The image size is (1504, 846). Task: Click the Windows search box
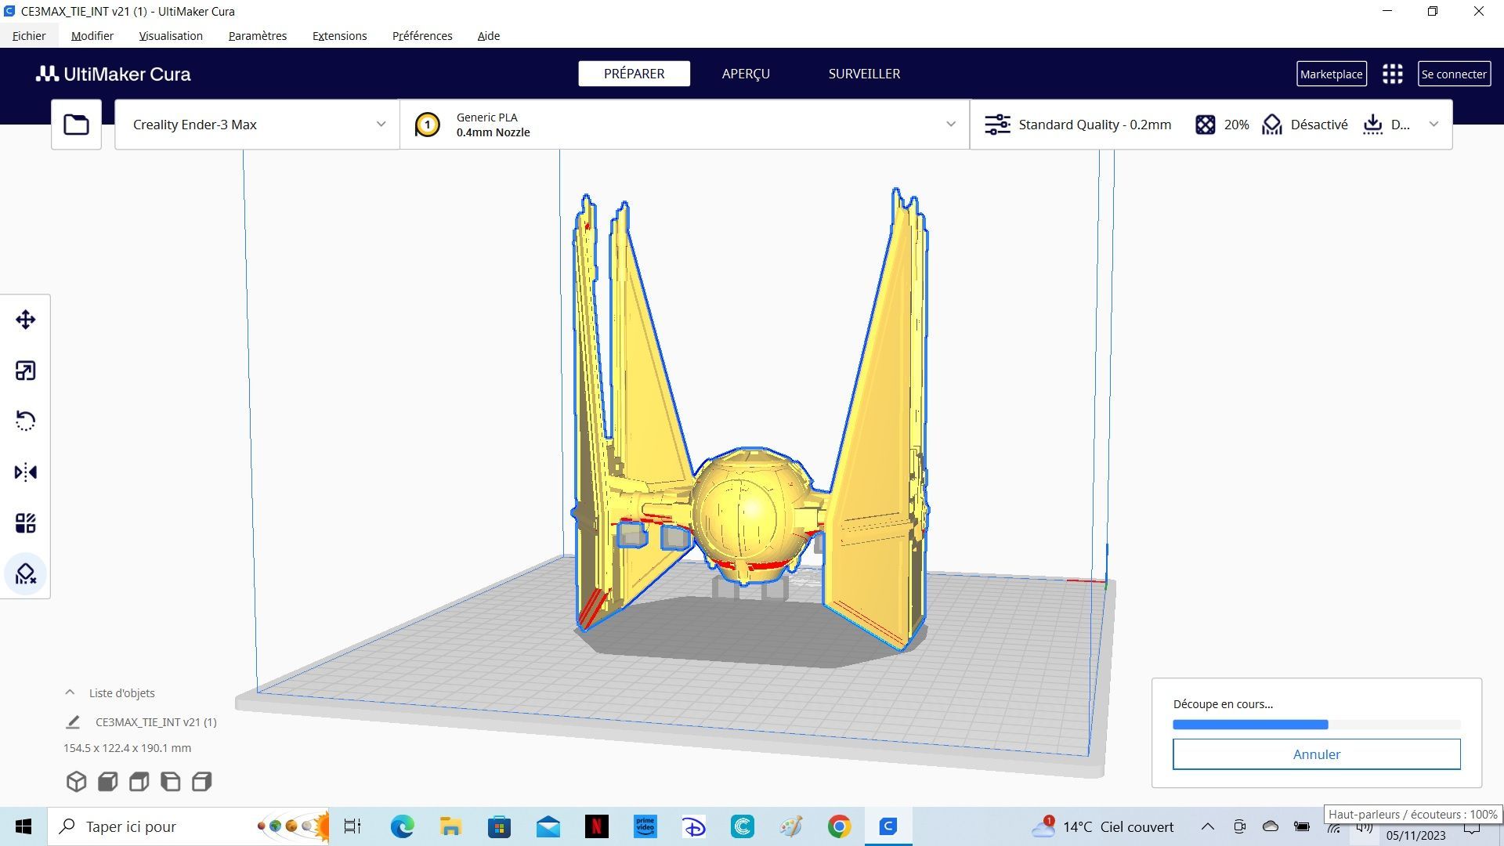(x=188, y=826)
